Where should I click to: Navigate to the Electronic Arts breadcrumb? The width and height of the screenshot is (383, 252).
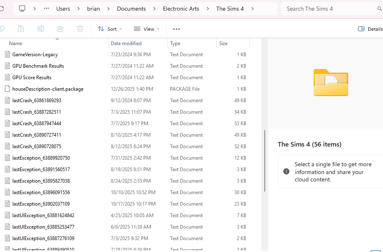pos(181,9)
